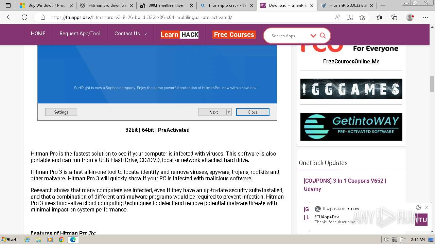Open media player icon in taskbar
Screen dimensions: 435x244
pyautogui.click(x=50, y=240)
